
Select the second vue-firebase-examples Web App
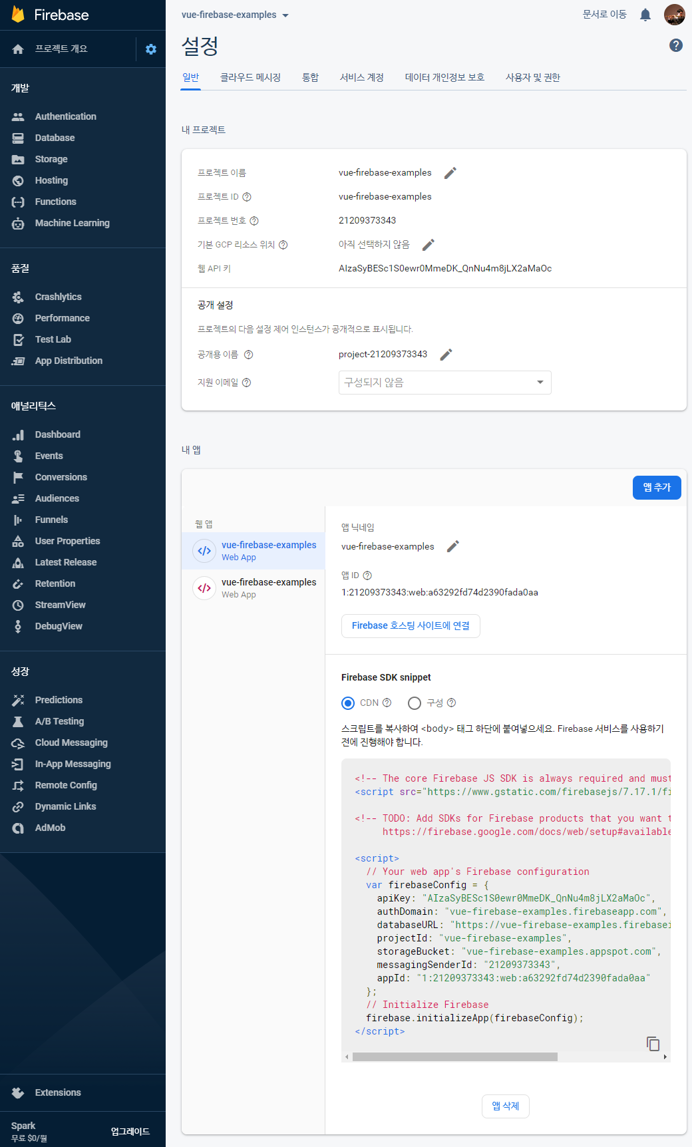[x=253, y=588]
